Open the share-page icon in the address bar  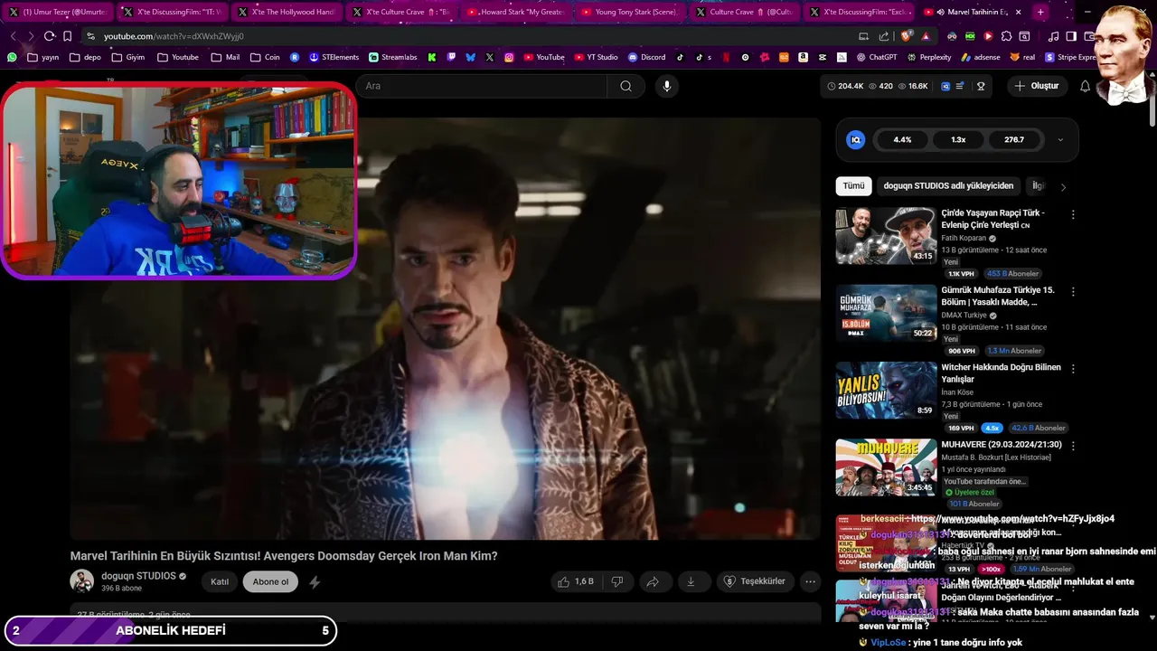point(885,36)
